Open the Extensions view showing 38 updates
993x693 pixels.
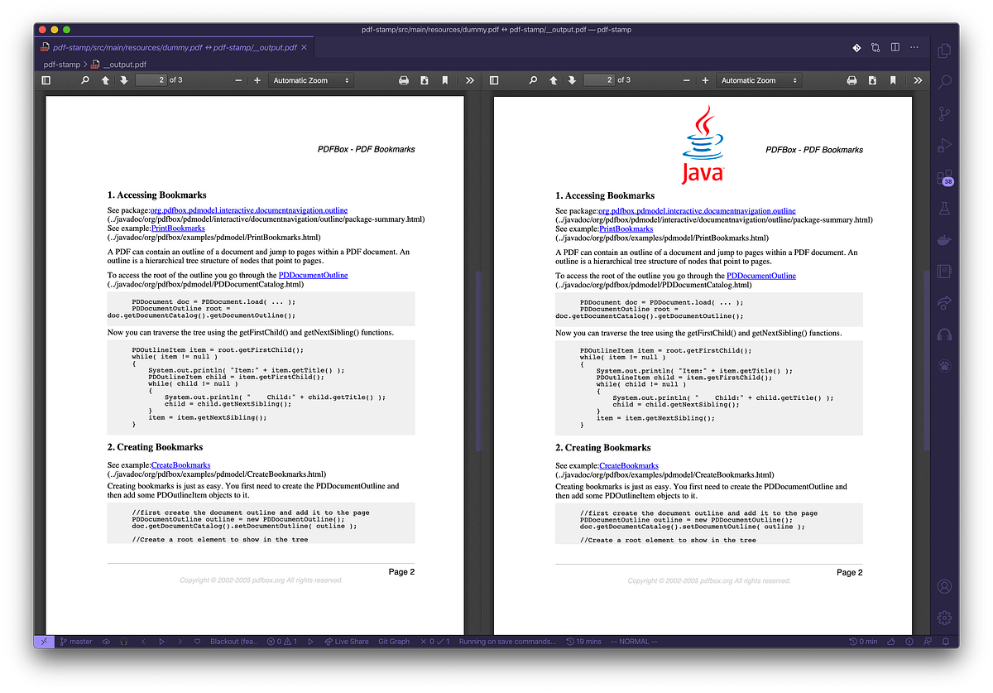tap(945, 176)
